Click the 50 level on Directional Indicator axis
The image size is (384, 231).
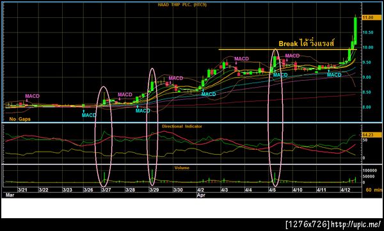(x=365, y=140)
